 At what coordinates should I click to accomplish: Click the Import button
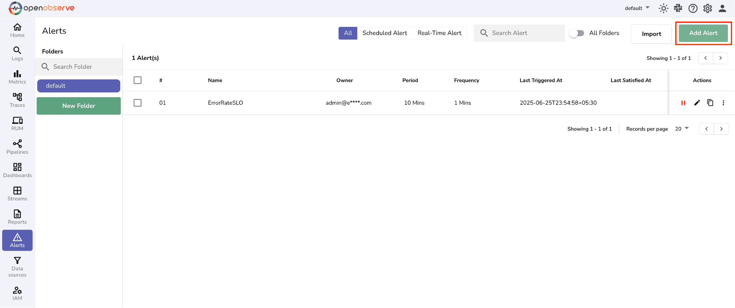tap(651, 34)
